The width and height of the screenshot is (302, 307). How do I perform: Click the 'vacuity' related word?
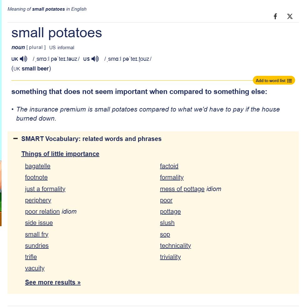tap(35, 268)
